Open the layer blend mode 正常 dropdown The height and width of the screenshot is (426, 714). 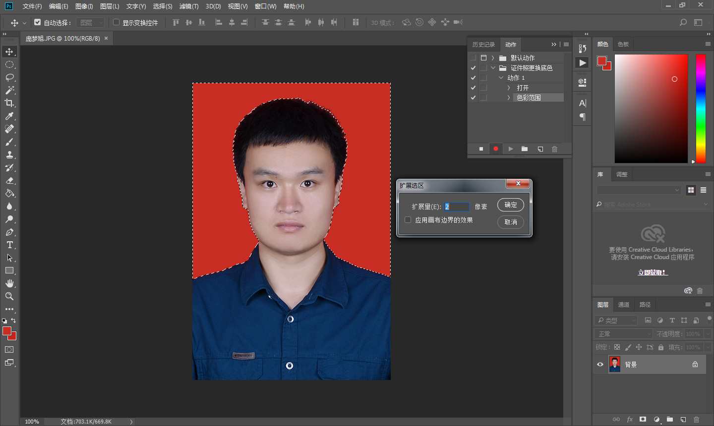623,334
